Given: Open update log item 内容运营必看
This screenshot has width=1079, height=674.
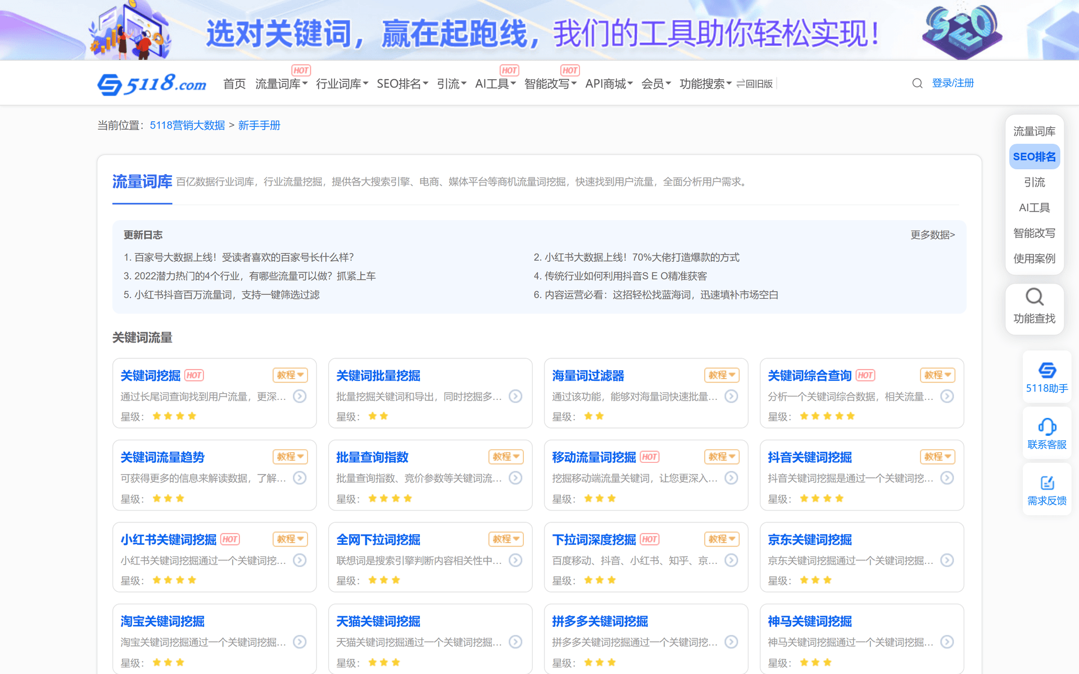Looking at the screenshot, I should pyautogui.click(x=656, y=295).
